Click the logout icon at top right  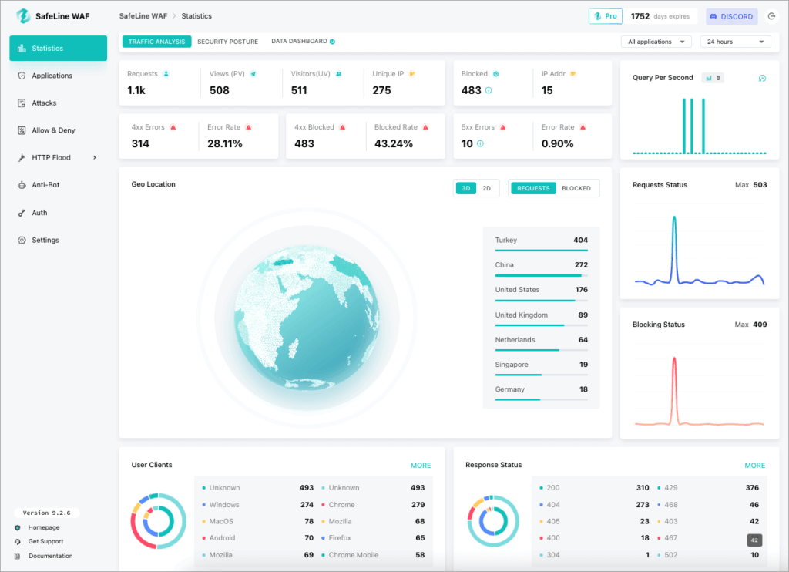tap(772, 15)
